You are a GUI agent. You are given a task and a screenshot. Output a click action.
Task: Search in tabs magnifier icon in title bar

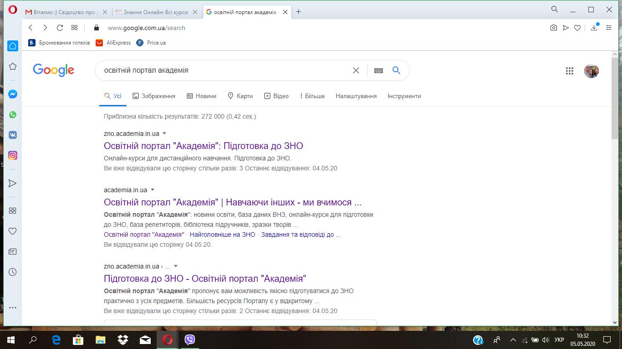point(554,10)
